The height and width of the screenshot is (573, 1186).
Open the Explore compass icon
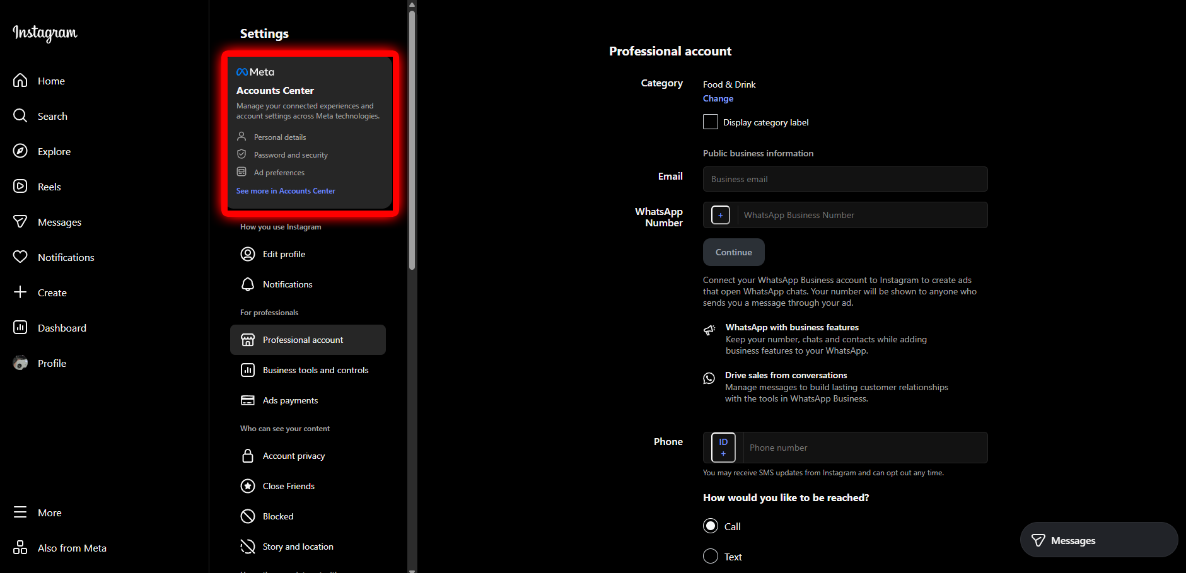[20, 151]
